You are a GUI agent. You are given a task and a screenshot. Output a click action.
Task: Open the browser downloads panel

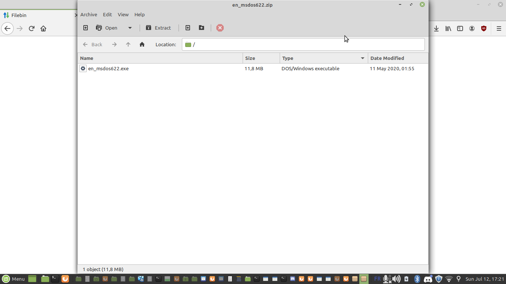coord(436,28)
